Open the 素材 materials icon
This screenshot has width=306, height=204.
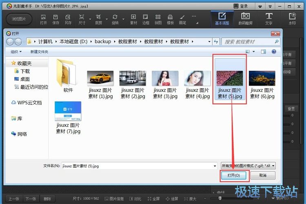click(133, 20)
